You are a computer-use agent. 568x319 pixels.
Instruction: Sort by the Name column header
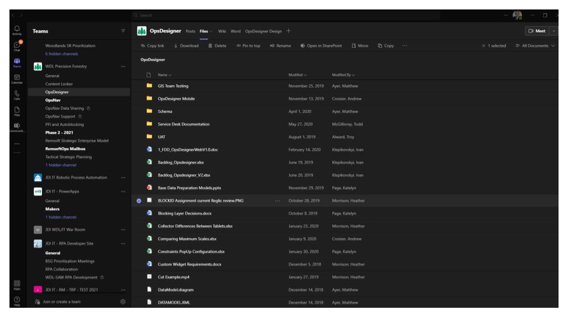tap(164, 75)
